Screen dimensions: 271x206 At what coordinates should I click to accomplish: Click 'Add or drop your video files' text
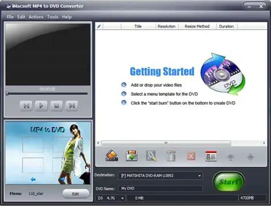(156, 85)
